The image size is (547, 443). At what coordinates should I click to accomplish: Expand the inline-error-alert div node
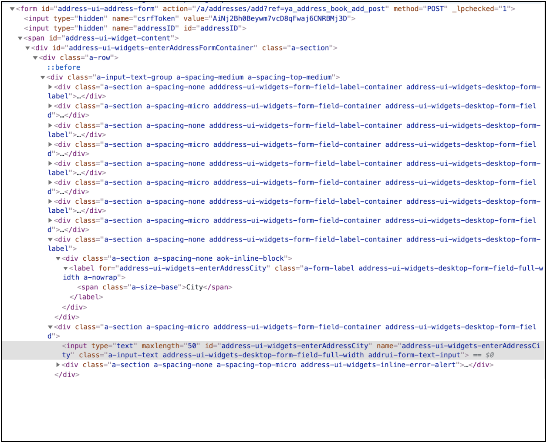click(58, 365)
